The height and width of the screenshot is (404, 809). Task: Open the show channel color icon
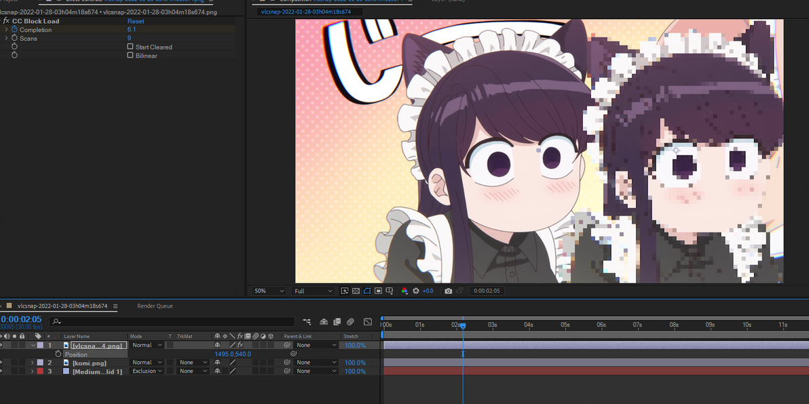coord(404,291)
